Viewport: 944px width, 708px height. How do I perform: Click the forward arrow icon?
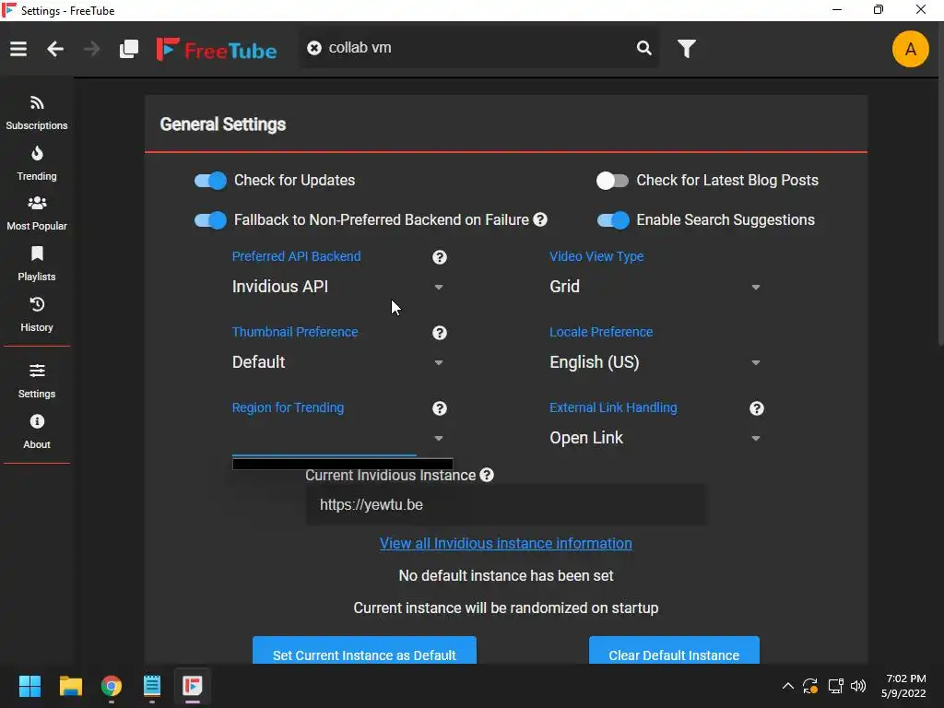point(91,49)
